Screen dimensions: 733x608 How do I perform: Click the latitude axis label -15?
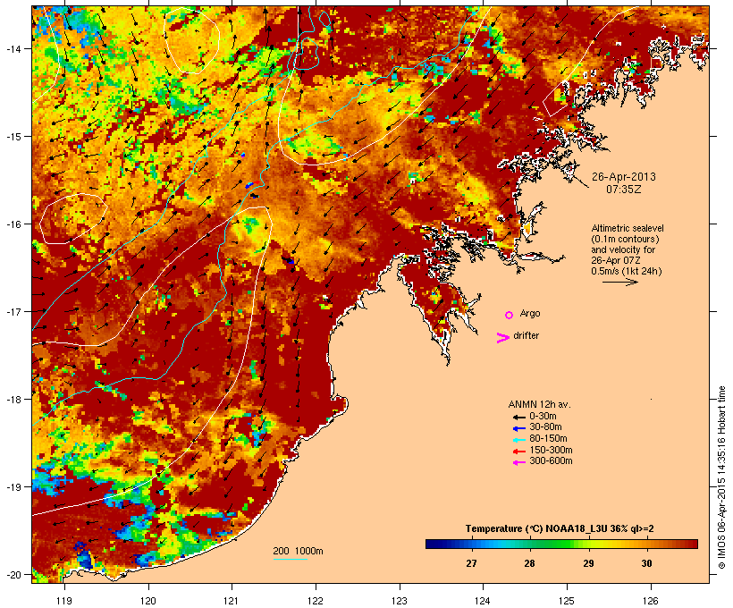coord(13,137)
